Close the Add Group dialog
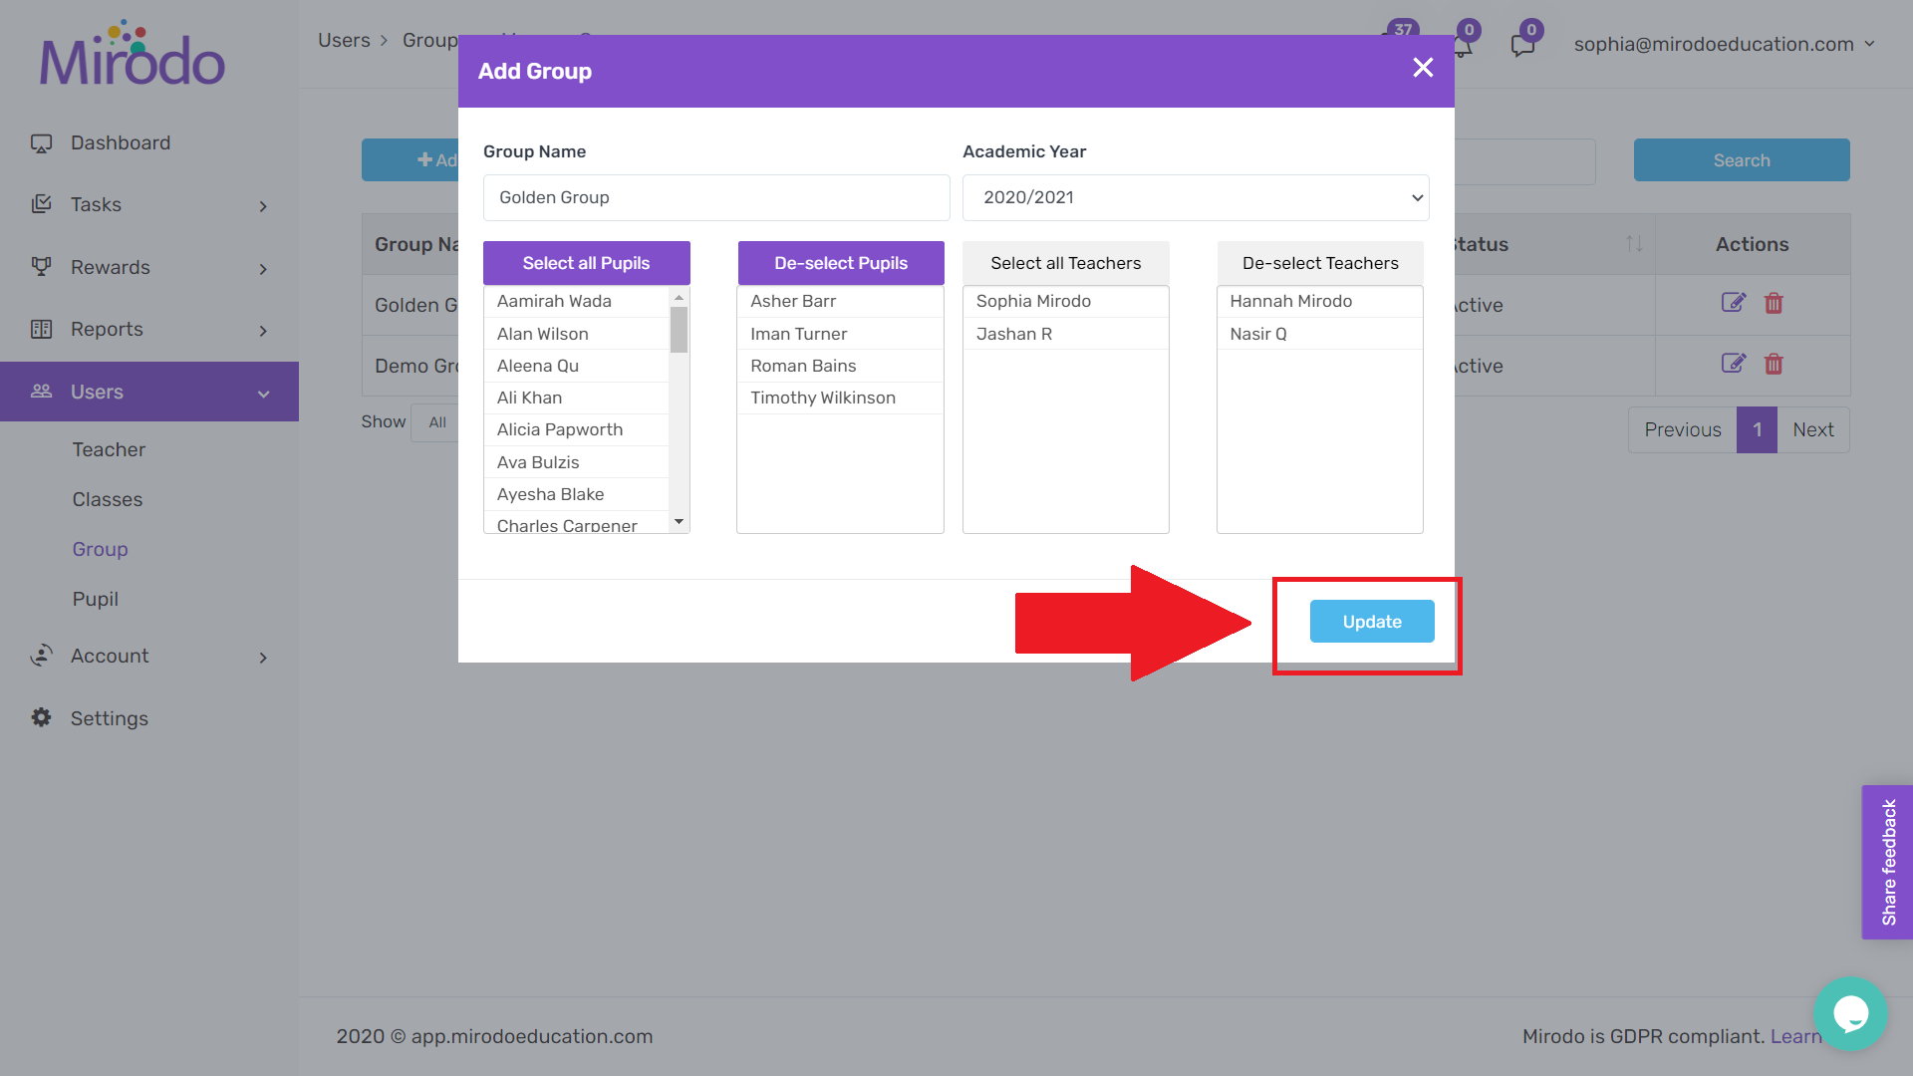The width and height of the screenshot is (1913, 1076). (x=1423, y=67)
